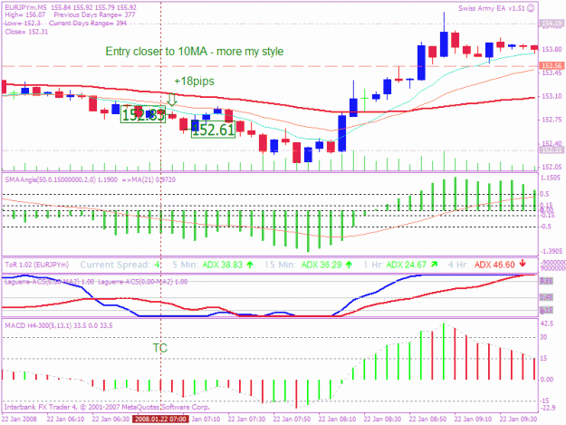The height and width of the screenshot is (425, 566).
Task: Click the red down arrow beside ADX 46.60
Action: [523, 265]
